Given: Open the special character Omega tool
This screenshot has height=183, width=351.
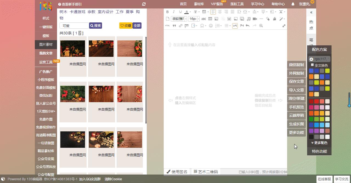Looking at the screenshot, I should (202, 26).
